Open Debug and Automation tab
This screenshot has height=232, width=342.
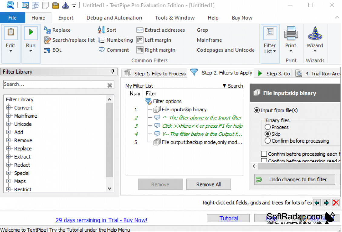click(x=114, y=17)
